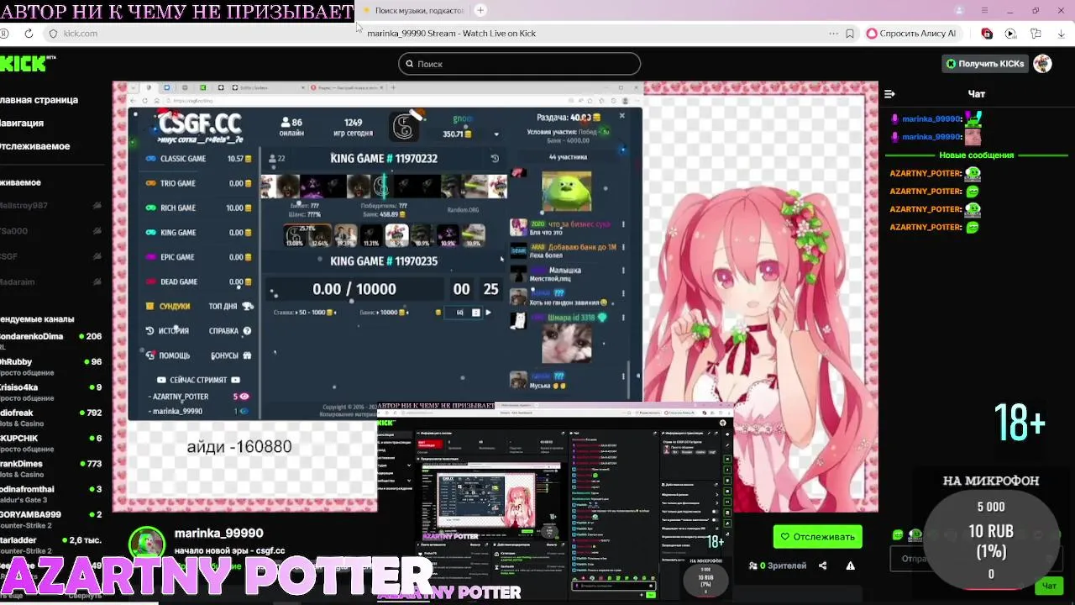Open the browser profile account icon
The width and height of the screenshot is (1075, 605).
point(959,10)
